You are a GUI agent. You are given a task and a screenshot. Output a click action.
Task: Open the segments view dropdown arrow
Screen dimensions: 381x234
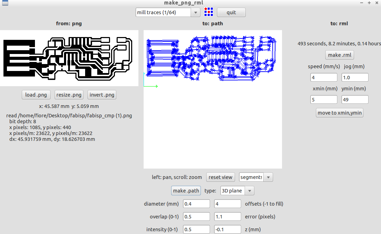point(268,177)
